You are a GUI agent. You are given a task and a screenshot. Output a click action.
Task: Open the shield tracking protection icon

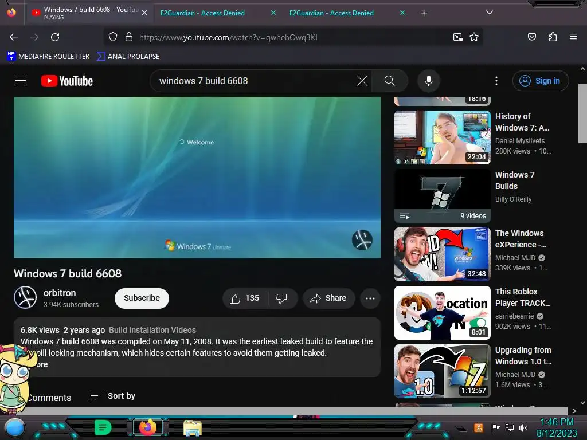point(113,37)
